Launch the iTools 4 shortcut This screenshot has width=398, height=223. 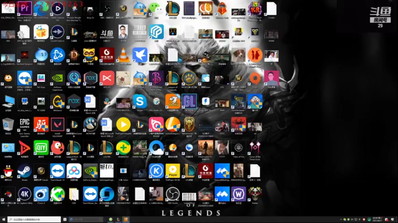pos(41,194)
